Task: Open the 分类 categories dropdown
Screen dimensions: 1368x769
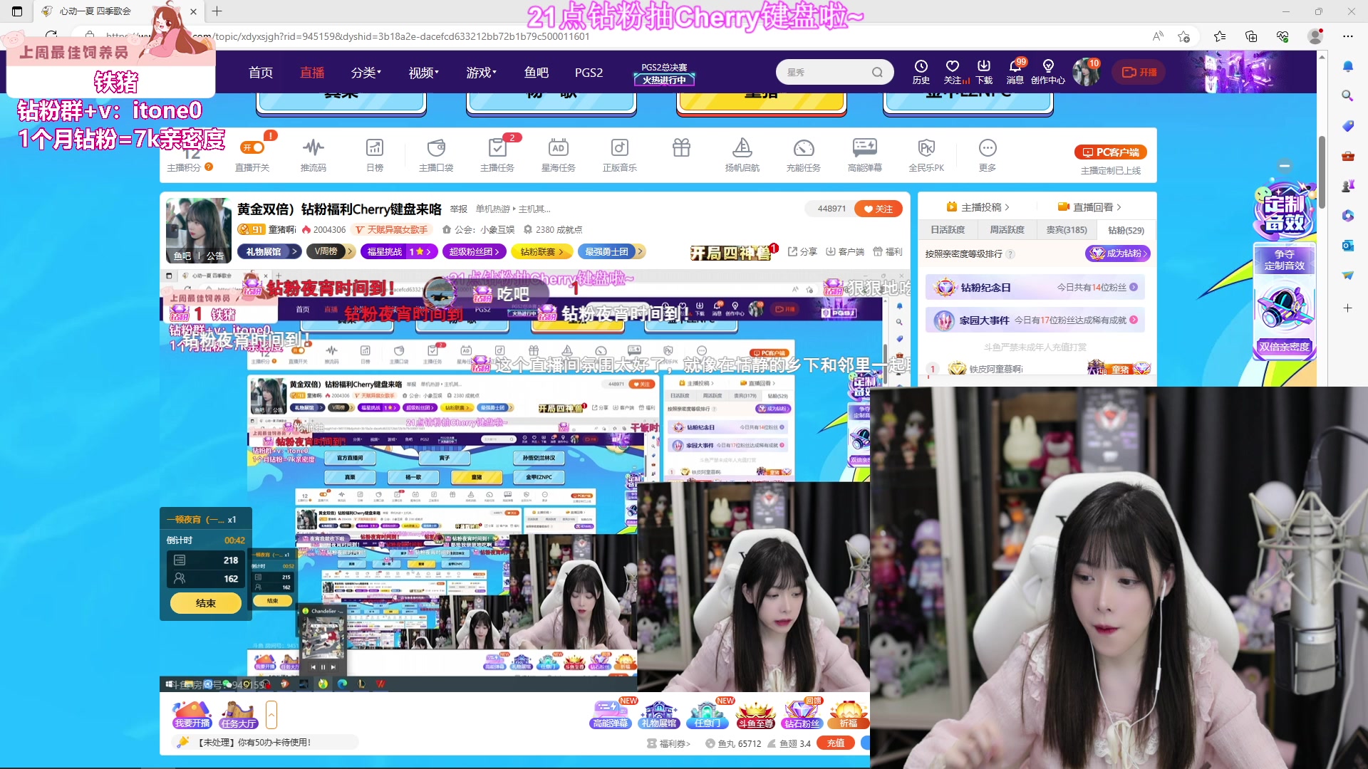Action: pyautogui.click(x=365, y=72)
